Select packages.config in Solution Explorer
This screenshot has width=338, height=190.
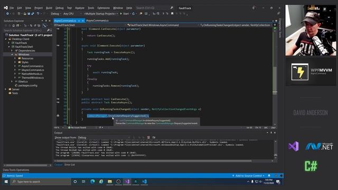[x=27, y=85]
